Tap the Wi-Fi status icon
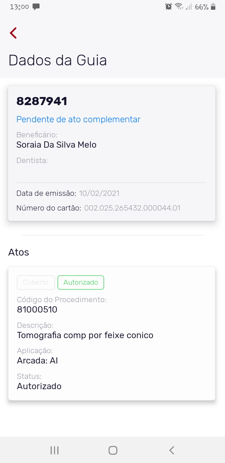Viewport: 225px width, 463px height. [x=179, y=7]
